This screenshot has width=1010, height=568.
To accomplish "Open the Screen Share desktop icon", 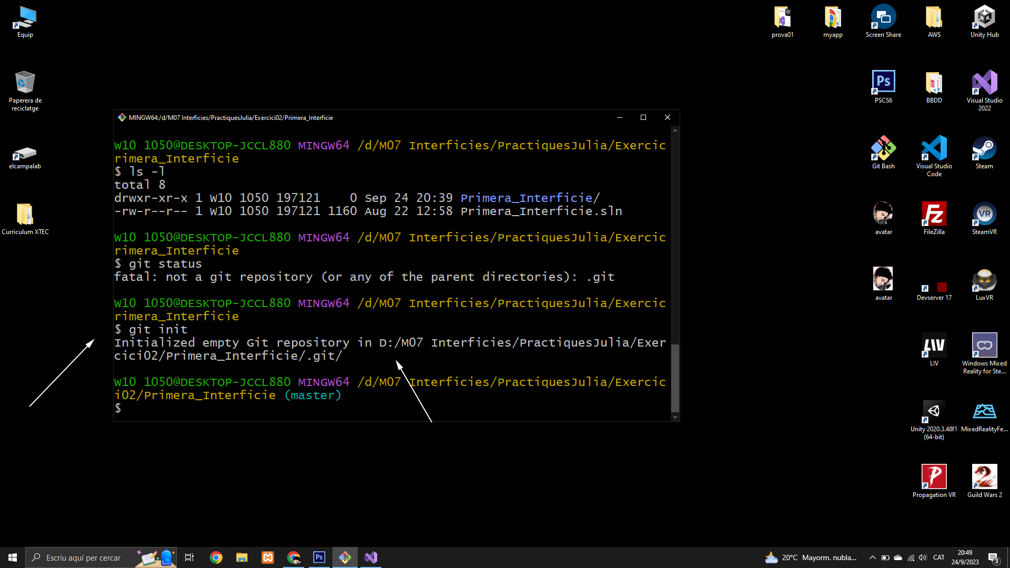I will [883, 19].
